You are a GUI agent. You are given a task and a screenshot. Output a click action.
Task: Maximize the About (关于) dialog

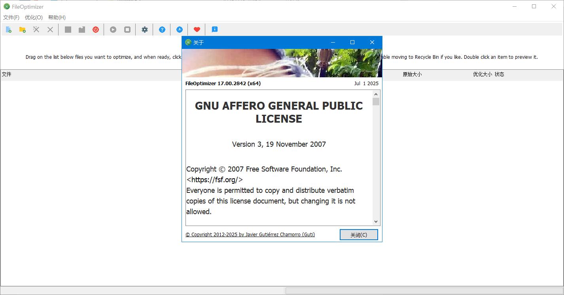coord(352,42)
